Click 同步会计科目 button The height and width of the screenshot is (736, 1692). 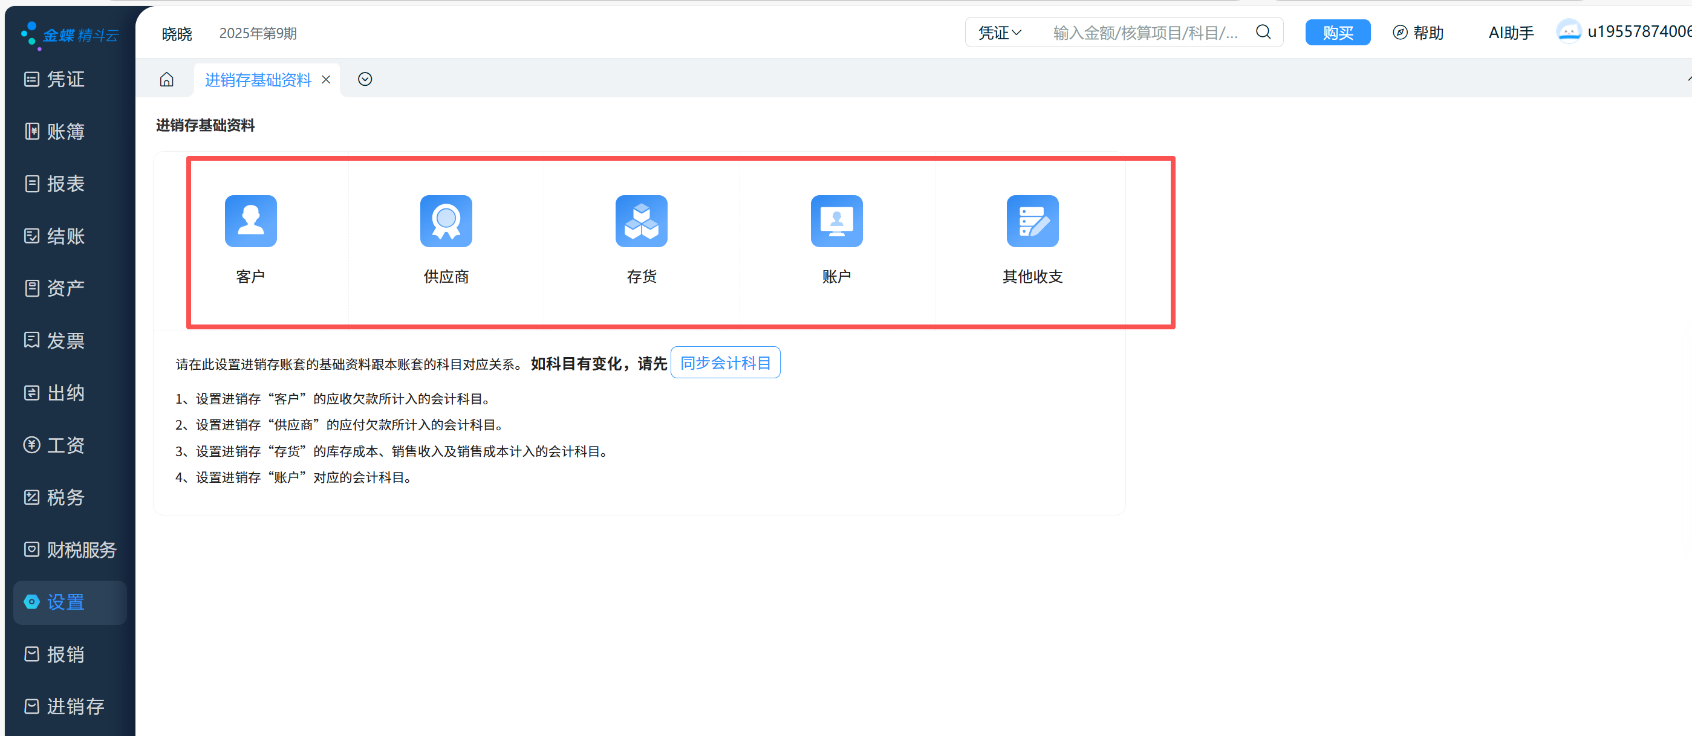click(724, 363)
